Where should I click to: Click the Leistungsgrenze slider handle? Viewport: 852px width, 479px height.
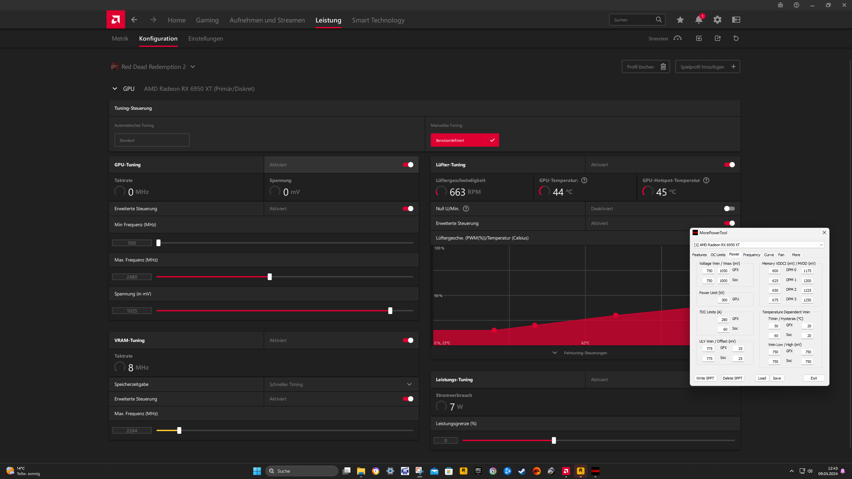[554, 440]
